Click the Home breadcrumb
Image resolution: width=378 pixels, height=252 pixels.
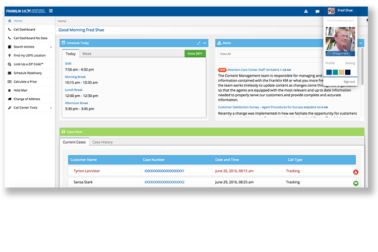[61, 21]
